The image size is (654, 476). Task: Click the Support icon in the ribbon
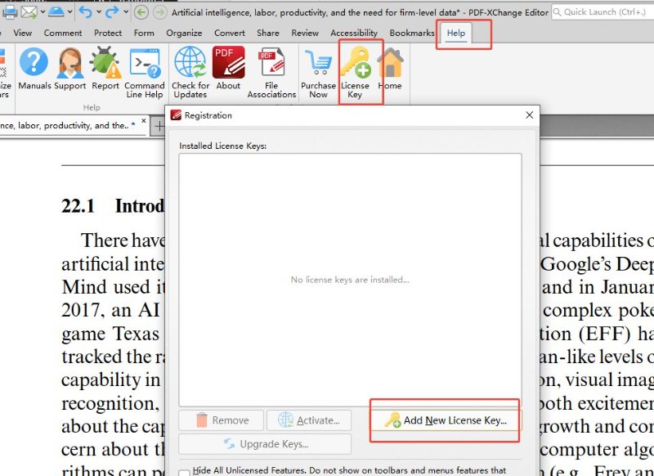(70, 69)
